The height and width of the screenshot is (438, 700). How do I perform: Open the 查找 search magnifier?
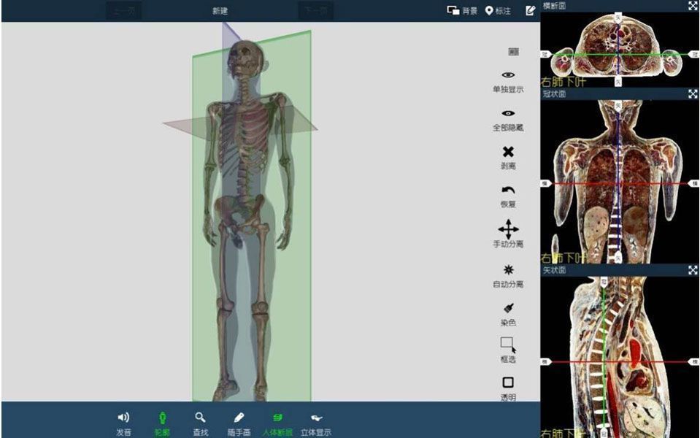click(x=200, y=418)
